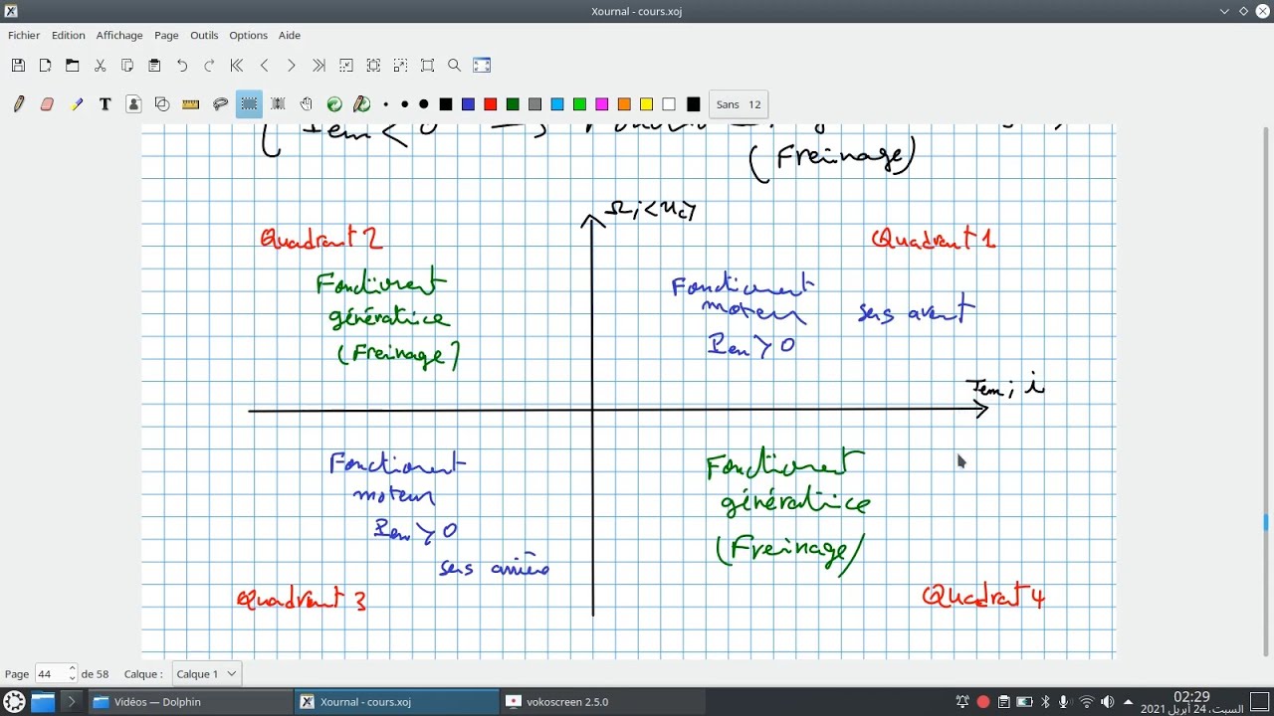Switch to the default pen
The width and height of the screenshot is (1274, 716).
point(362,104)
